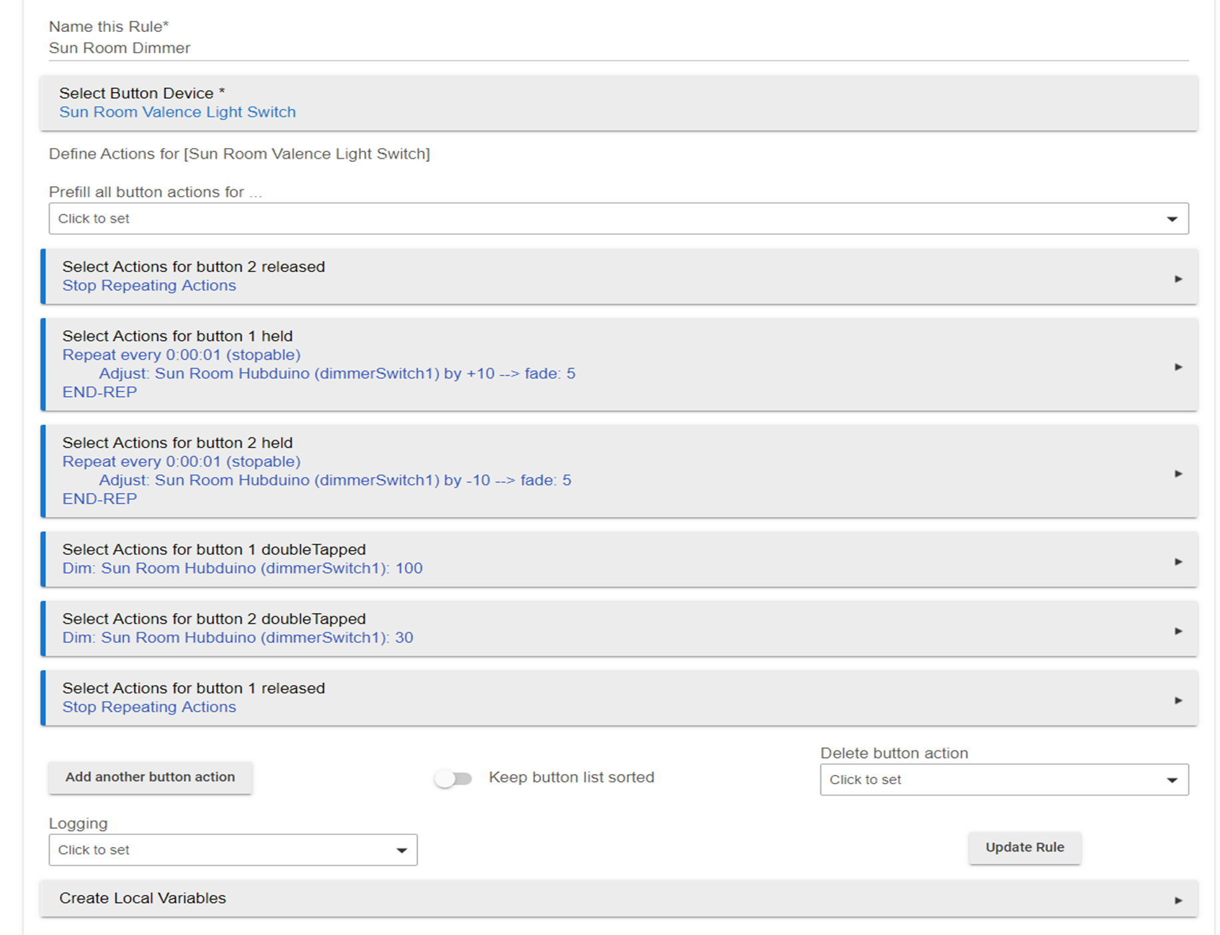Click the Add another button action button
This screenshot has height=935, width=1220.
coord(150,777)
